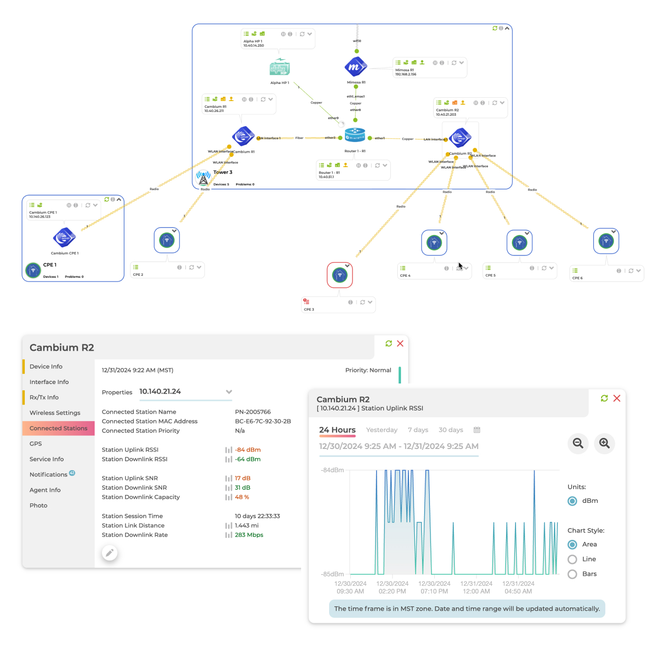Image resolution: width=655 pixels, height=655 pixels.
Task: Close the Station Uplink RSSI chart panel
Action: point(616,398)
